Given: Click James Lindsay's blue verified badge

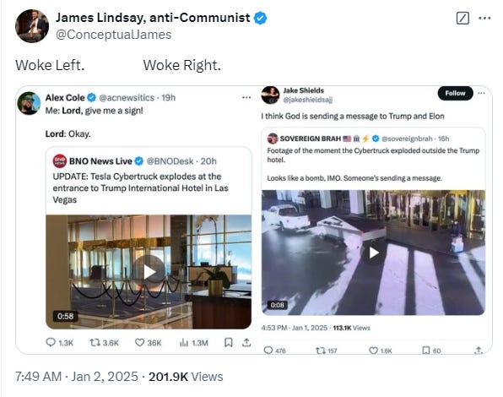Looking at the screenshot, I should [260, 18].
